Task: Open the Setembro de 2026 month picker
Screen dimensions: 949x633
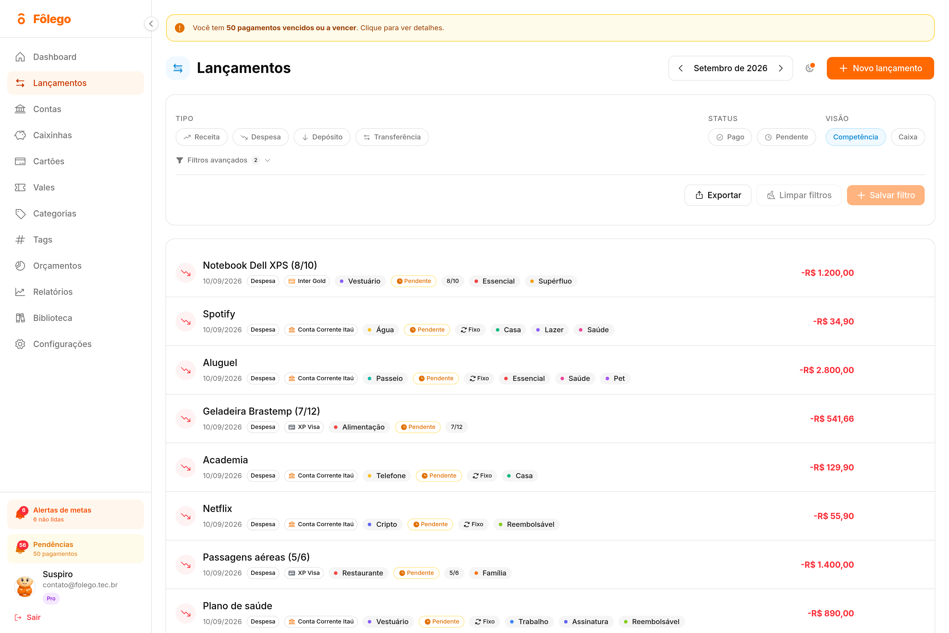Action: click(x=731, y=68)
